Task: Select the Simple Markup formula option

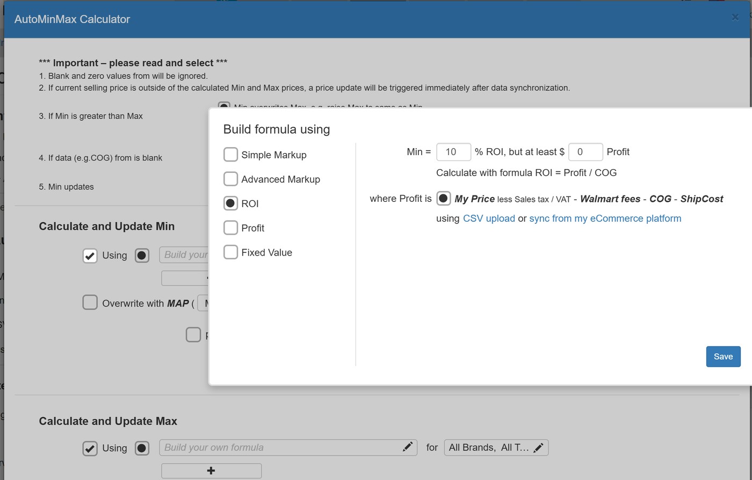Action: [x=230, y=155]
